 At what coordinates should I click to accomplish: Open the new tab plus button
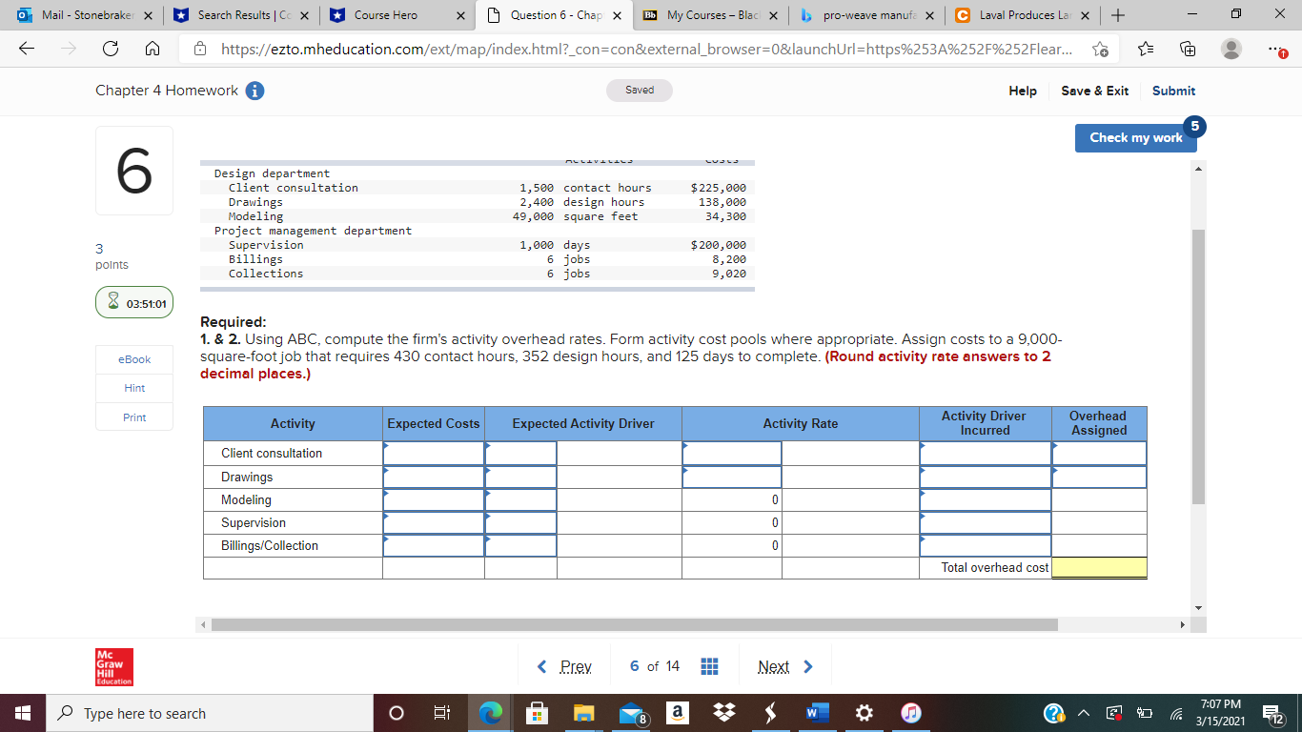(1119, 15)
